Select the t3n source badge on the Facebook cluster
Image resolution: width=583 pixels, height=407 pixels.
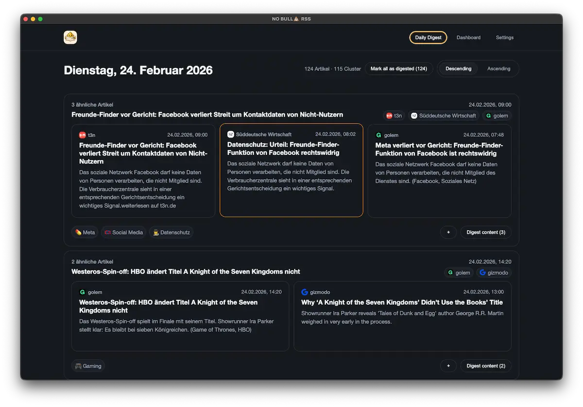(394, 116)
